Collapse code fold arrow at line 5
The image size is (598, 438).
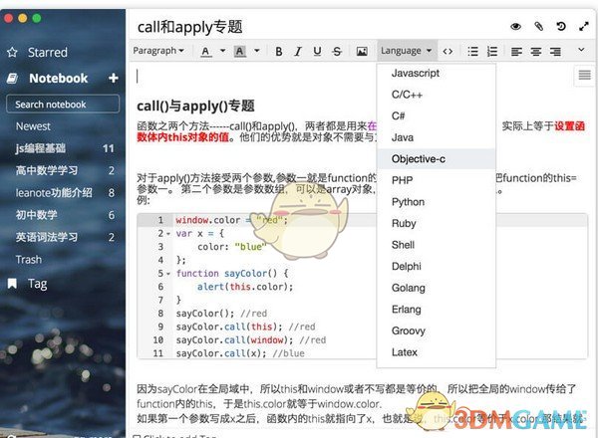coord(168,274)
